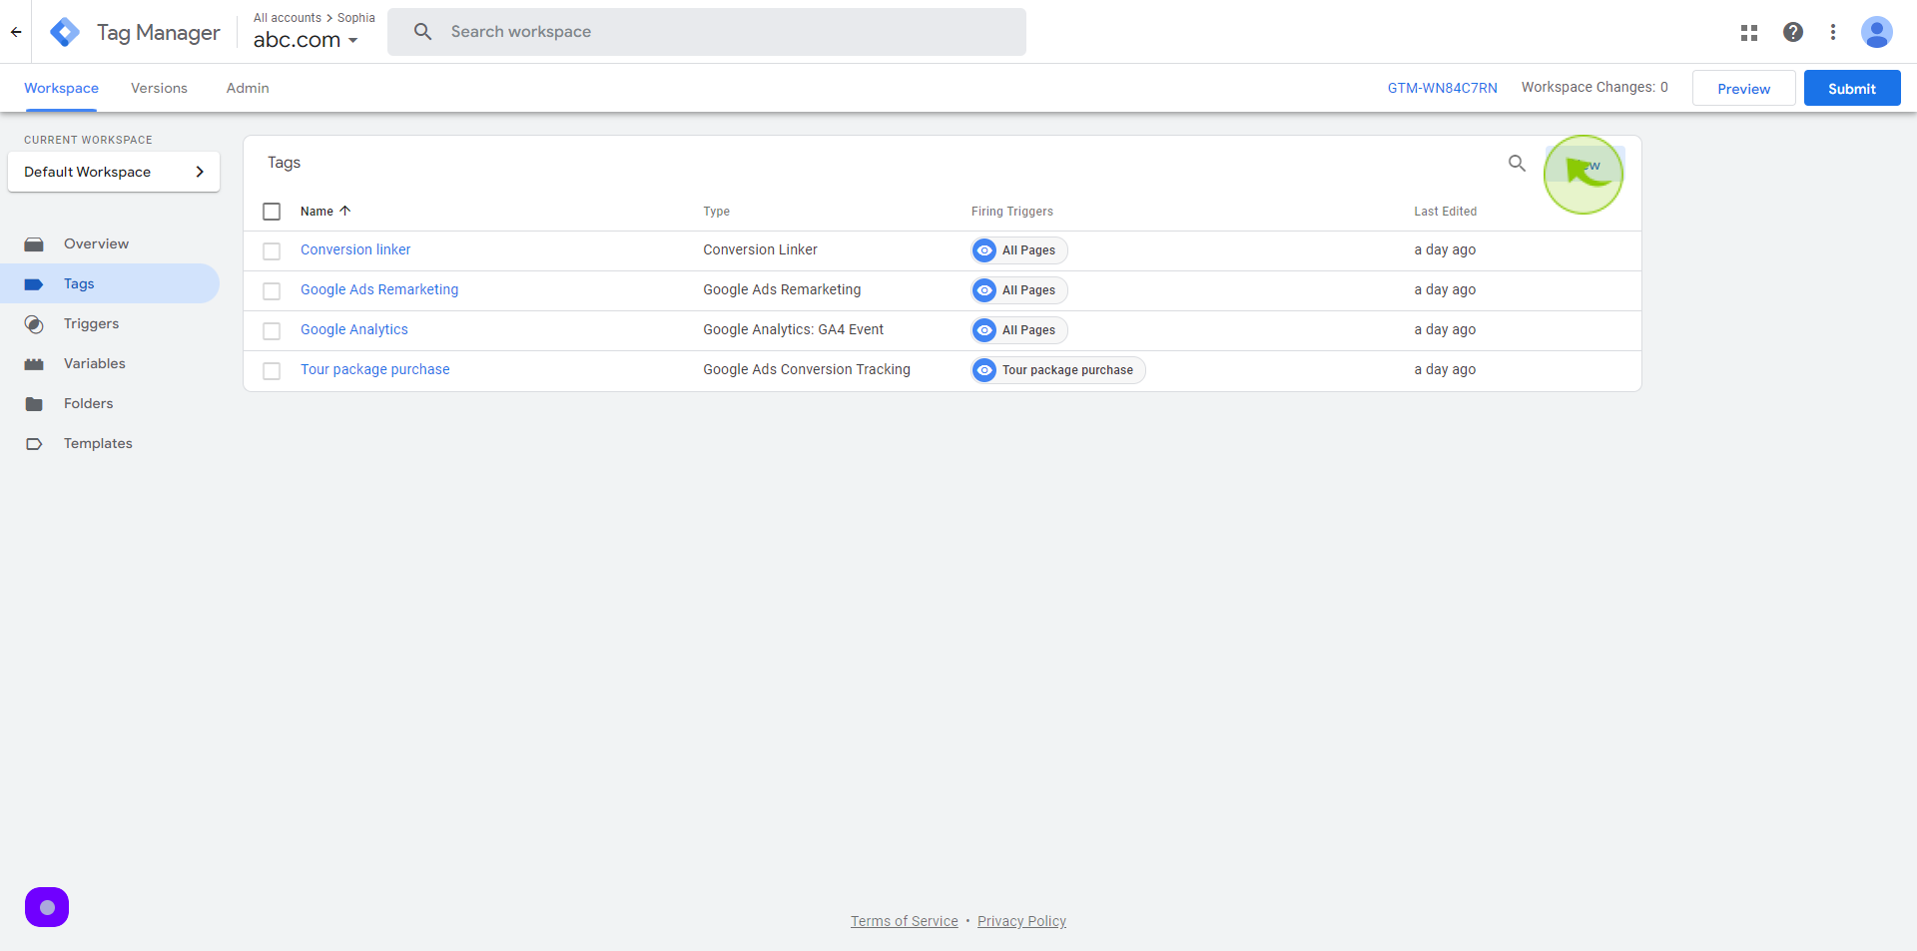Open the Conversion linker tag
This screenshot has height=951, width=1917.
coord(355,249)
